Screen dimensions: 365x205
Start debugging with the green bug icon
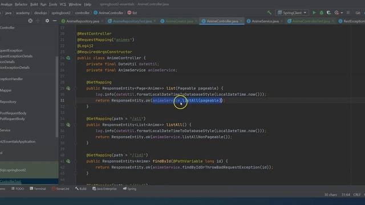pos(322,13)
